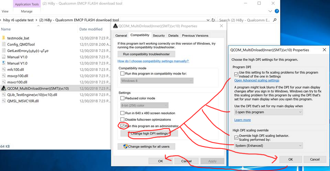Open the Explorer help question mark icon

(277, 11)
